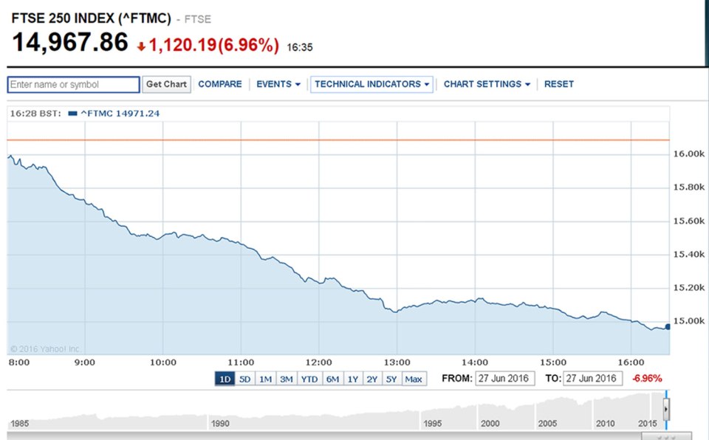Click the -6.96% range change text

point(647,379)
